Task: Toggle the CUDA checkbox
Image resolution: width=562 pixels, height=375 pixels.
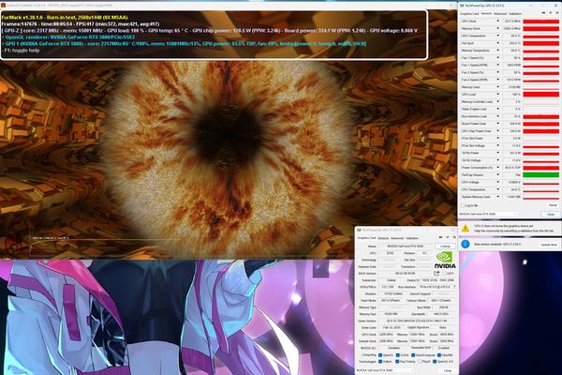Action: 397,355
